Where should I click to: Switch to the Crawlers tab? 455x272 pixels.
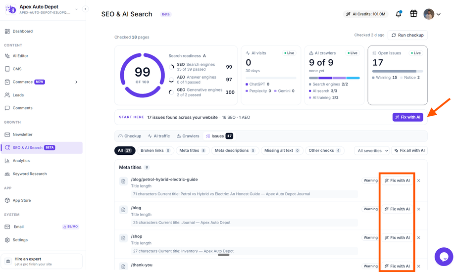188,136
